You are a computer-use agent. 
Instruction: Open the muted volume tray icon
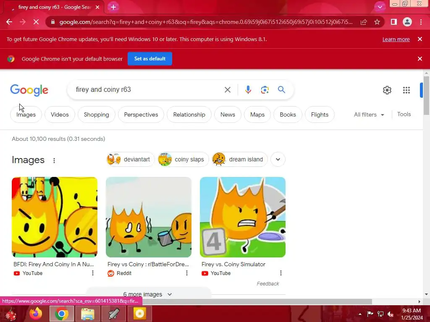tap(391, 314)
